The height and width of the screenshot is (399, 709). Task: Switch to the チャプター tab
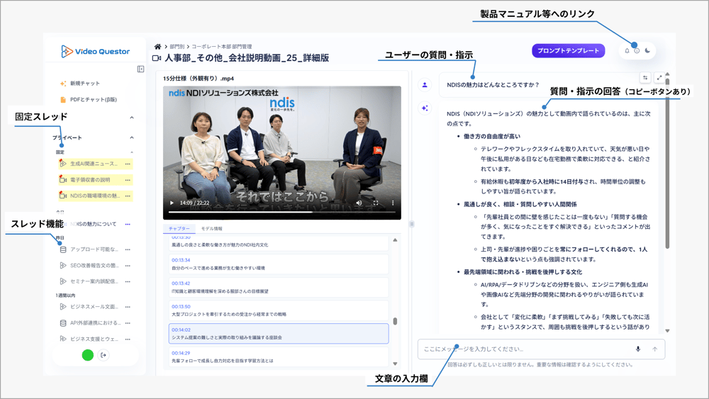[x=179, y=229]
